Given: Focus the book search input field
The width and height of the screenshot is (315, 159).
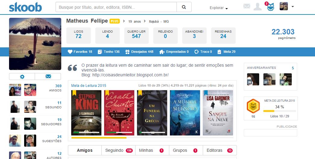Looking at the screenshot, I should click(x=116, y=7).
